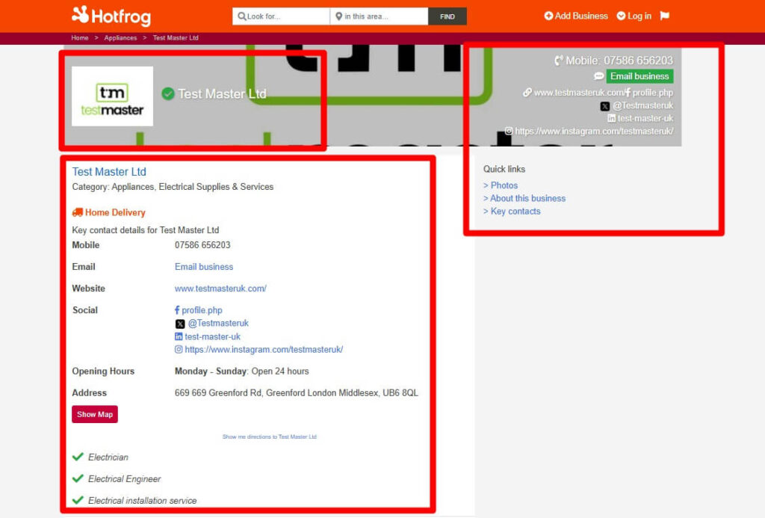This screenshot has width=765, height=518.
Task: Open Instagram URL link in banner
Action: tap(594, 131)
